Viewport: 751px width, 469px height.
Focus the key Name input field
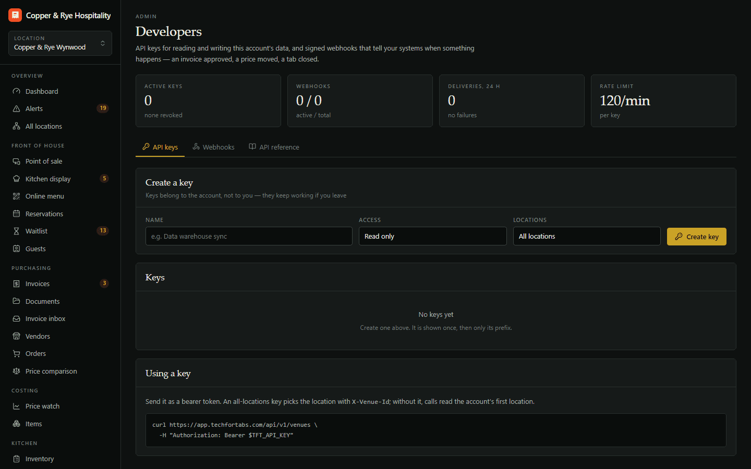[x=249, y=236]
